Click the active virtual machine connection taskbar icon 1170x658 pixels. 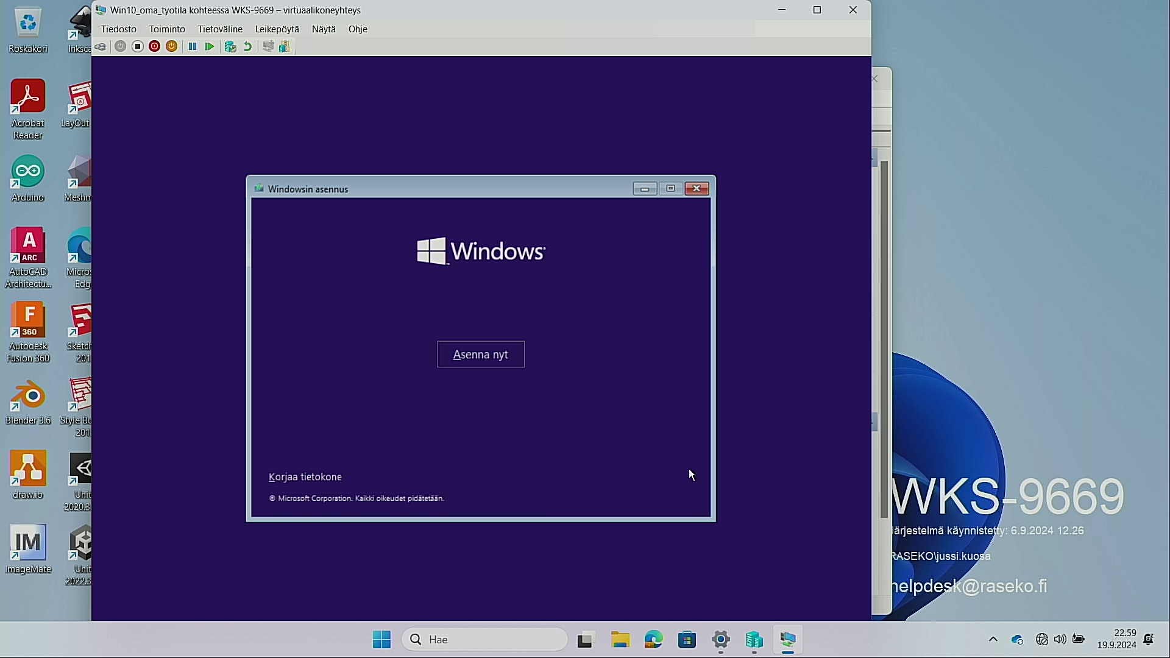788,640
